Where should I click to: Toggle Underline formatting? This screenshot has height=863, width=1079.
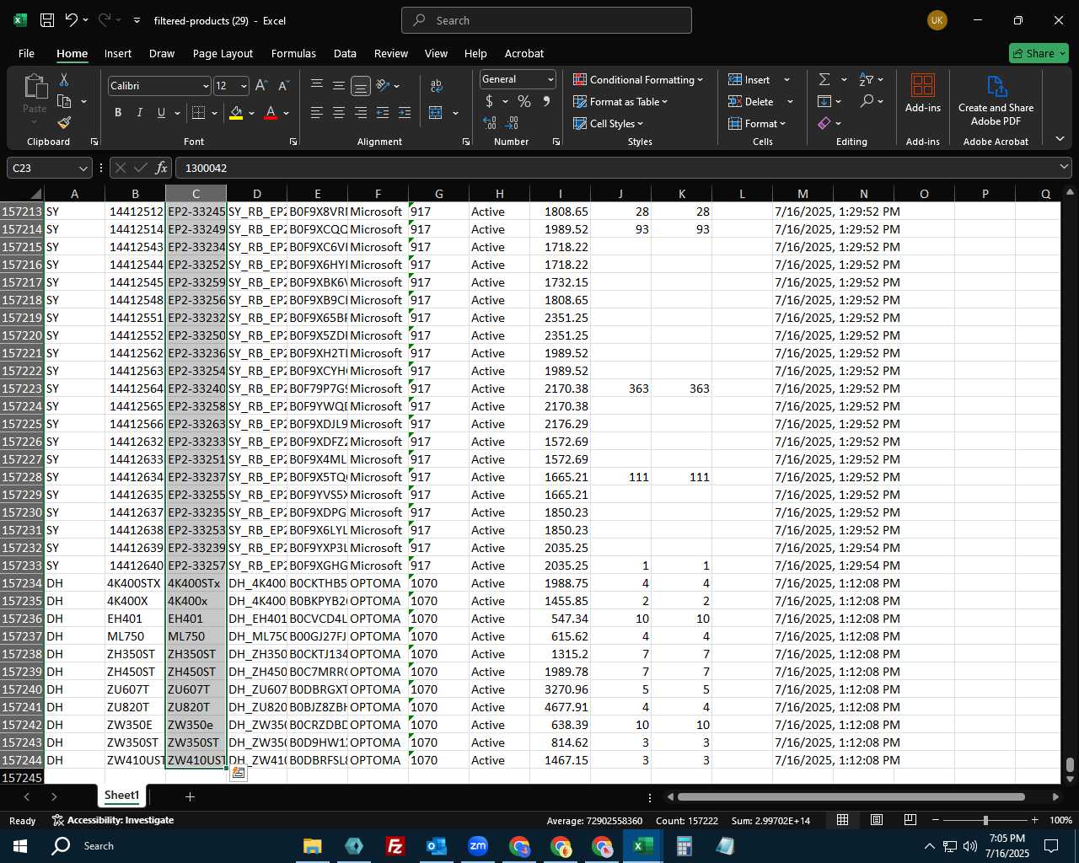point(161,113)
